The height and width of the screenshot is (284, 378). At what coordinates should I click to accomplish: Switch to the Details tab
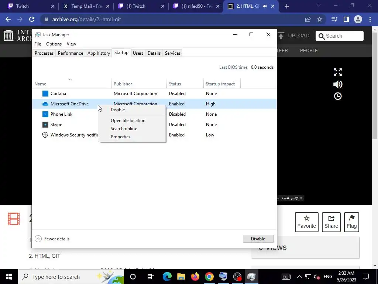154,53
